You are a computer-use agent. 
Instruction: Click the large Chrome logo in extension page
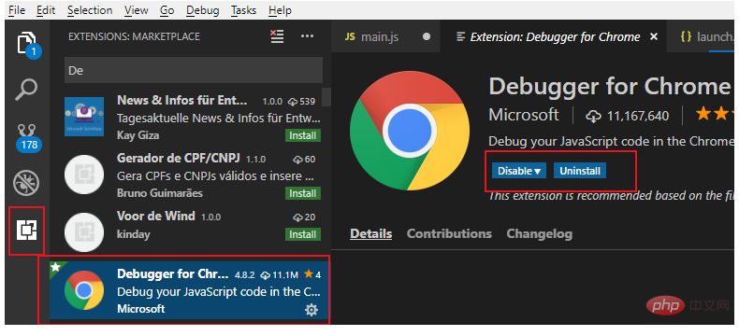[409, 131]
